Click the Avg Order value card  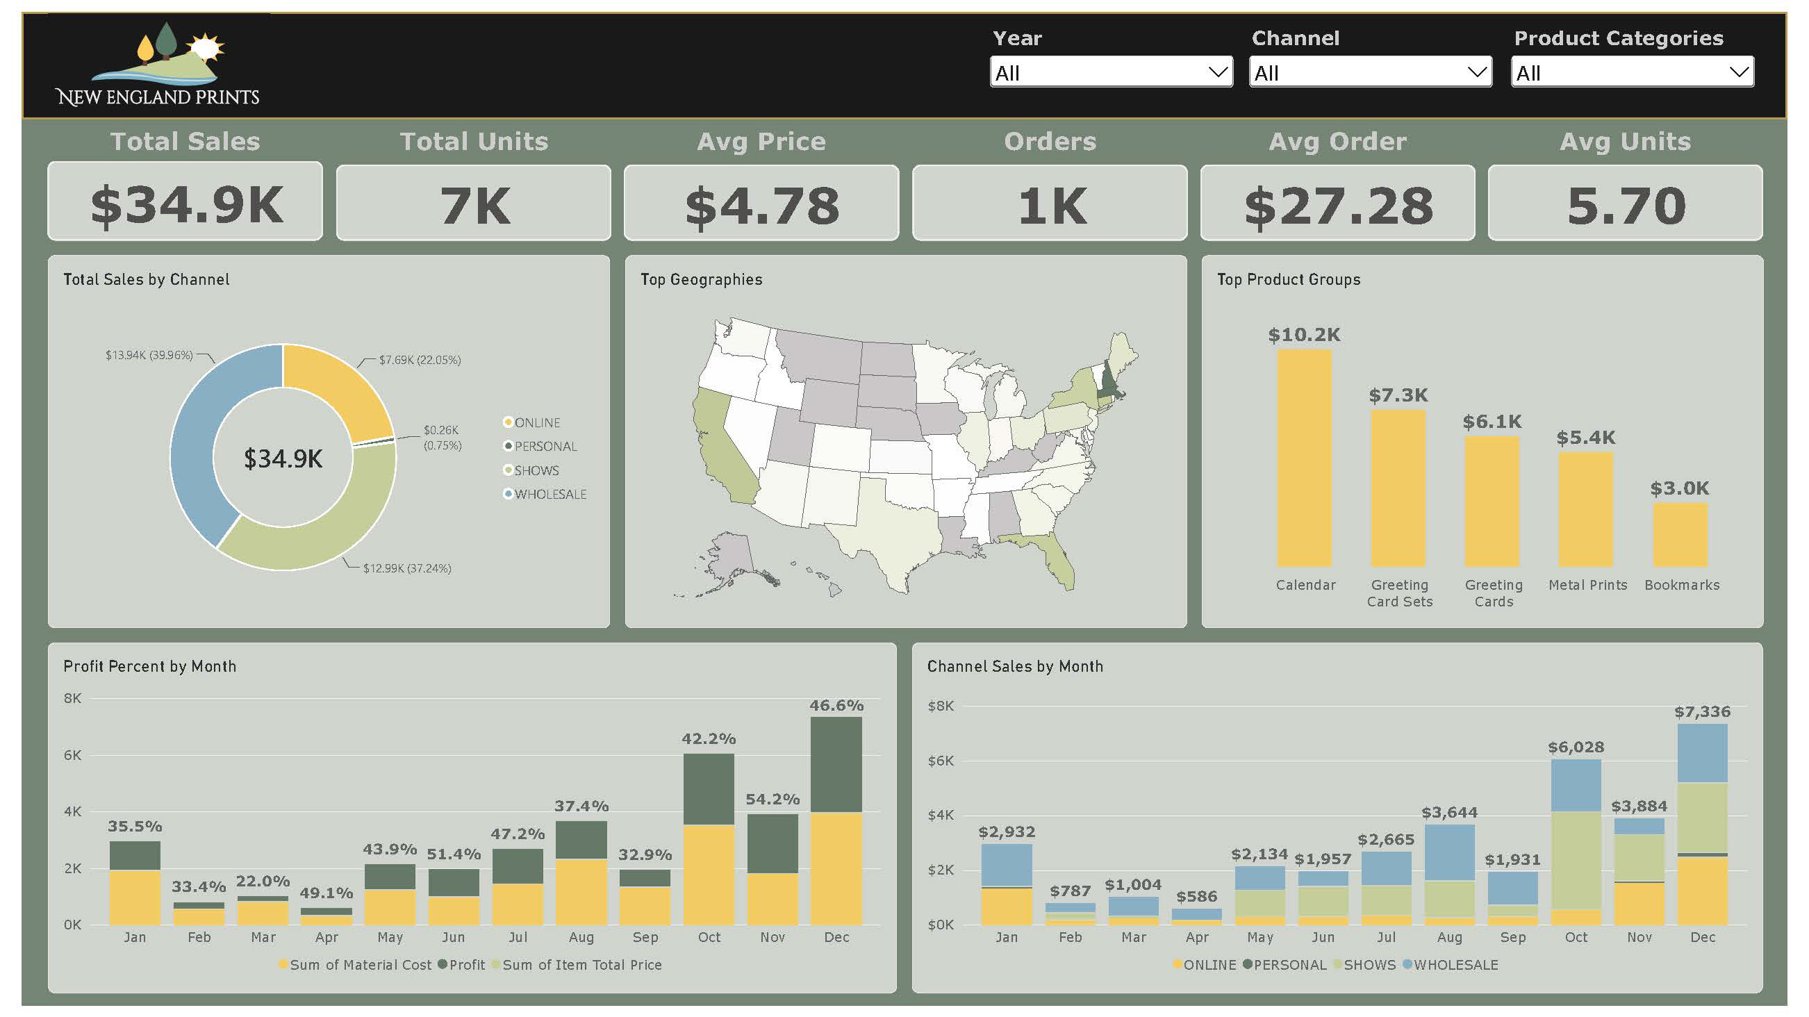(x=1338, y=203)
